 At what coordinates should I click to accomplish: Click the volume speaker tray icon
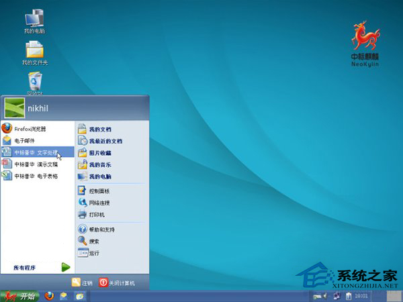[325, 296]
